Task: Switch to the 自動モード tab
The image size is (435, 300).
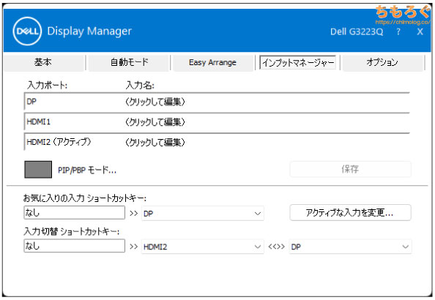Action: (129, 62)
